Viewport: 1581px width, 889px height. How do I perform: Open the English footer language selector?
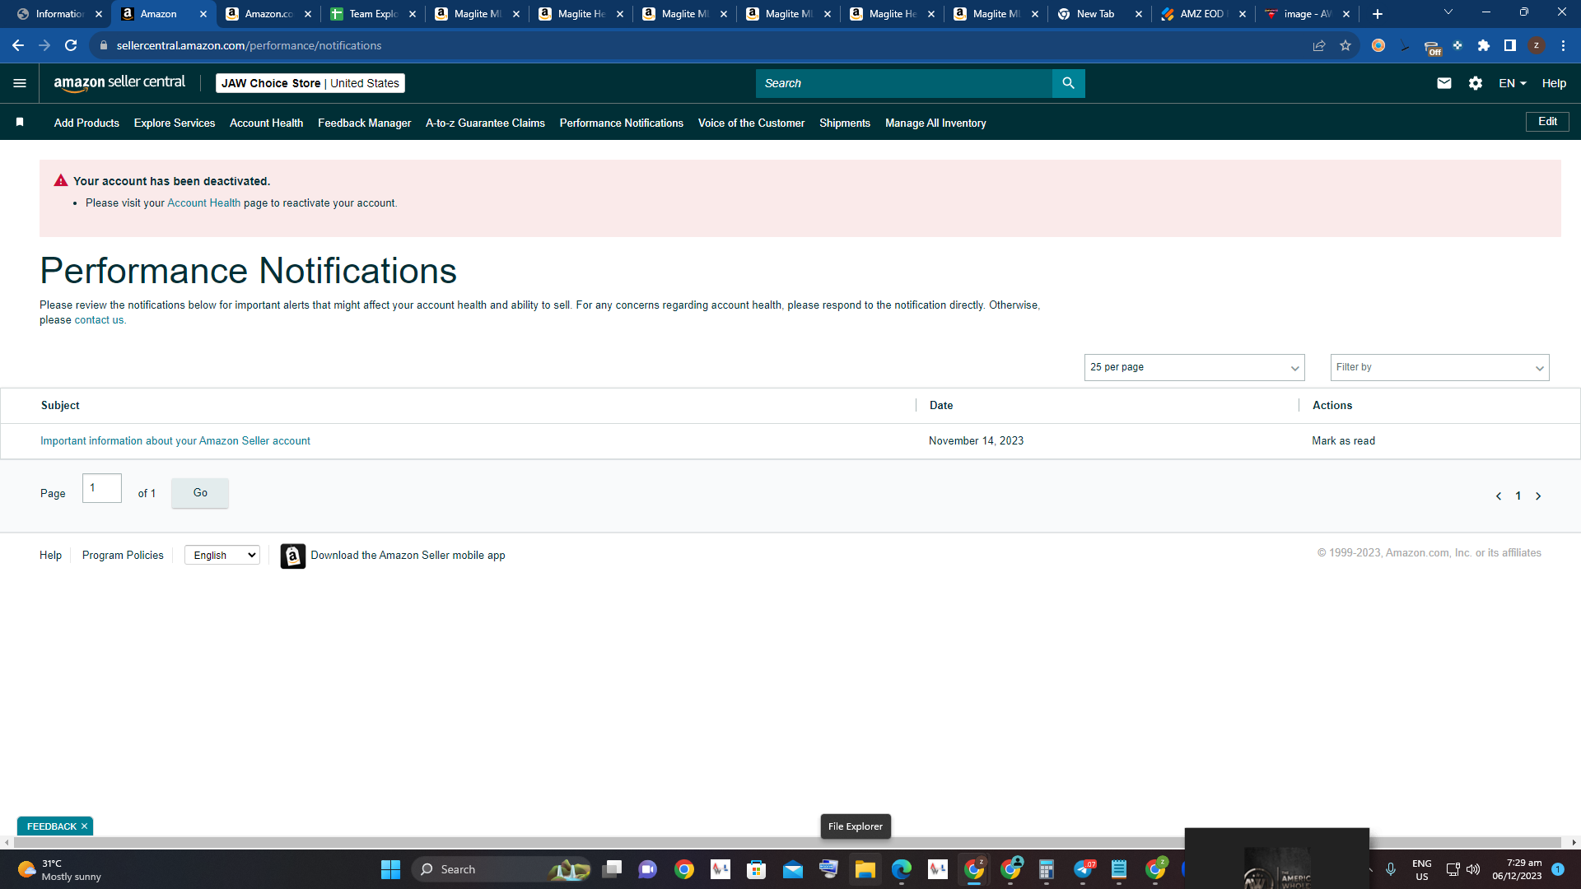(x=222, y=556)
